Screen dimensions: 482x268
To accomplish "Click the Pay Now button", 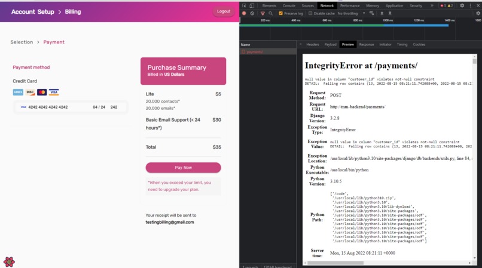I will point(183,168).
